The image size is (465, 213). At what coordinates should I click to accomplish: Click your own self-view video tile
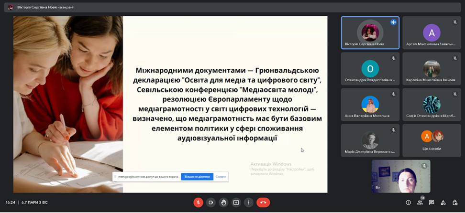[401, 176]
